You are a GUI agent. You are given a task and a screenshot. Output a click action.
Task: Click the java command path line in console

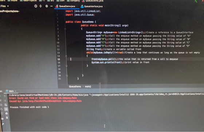coord(106,95)
